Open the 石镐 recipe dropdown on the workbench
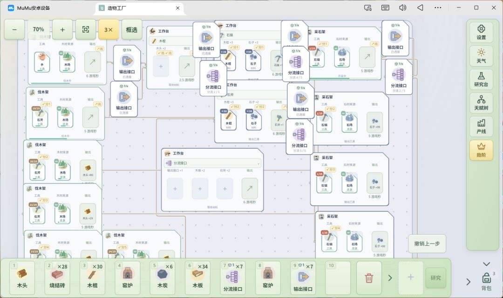This screenshot has width=503, height=298. point(250,35)
